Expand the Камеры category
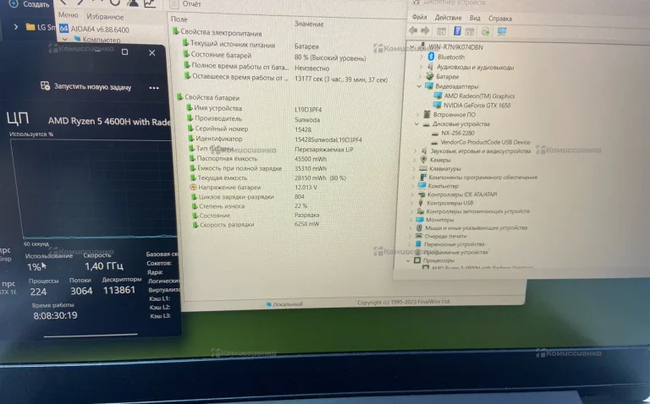 click(x=414, y=160)
